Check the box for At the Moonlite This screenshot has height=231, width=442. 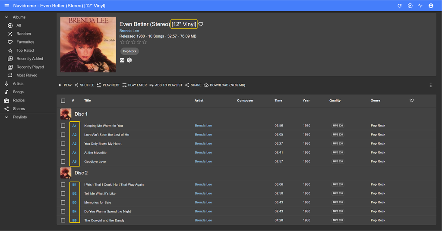[63, 152]
